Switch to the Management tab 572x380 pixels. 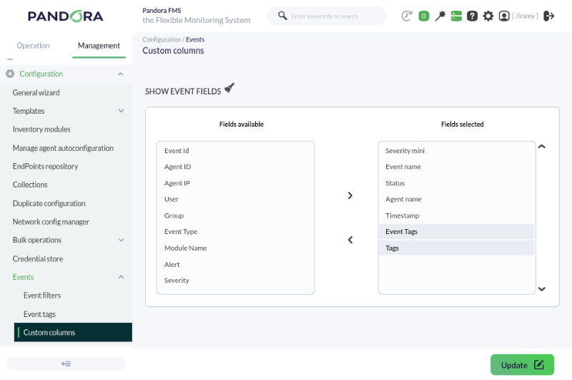99,46
